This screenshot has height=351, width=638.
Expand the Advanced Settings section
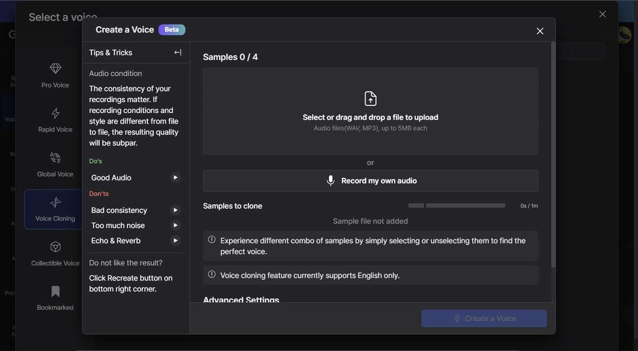click(x=241, y=299)
